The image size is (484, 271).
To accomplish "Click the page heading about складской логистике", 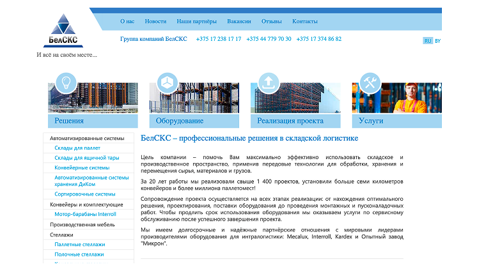I will click(x=249, y=138).
